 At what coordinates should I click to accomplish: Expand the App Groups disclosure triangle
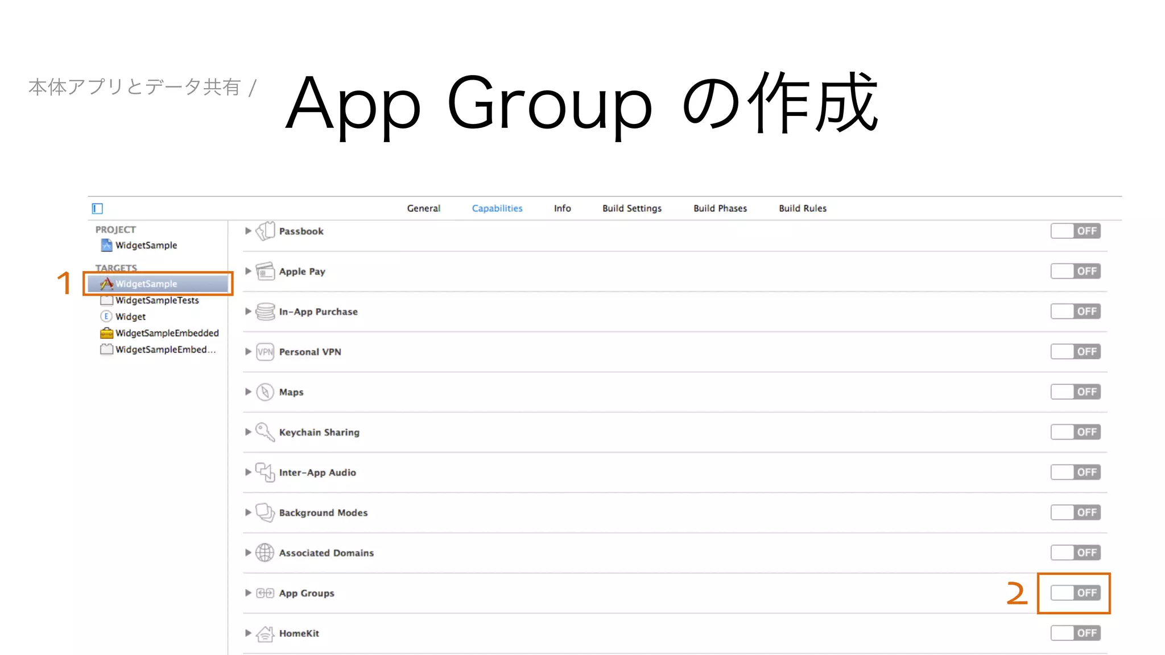[248, 593]
